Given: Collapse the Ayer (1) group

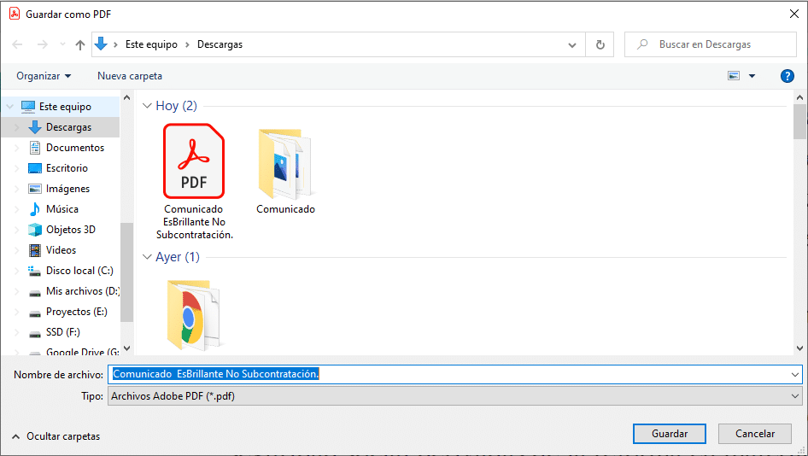Looking at the screenshot, I should (147, 256).
